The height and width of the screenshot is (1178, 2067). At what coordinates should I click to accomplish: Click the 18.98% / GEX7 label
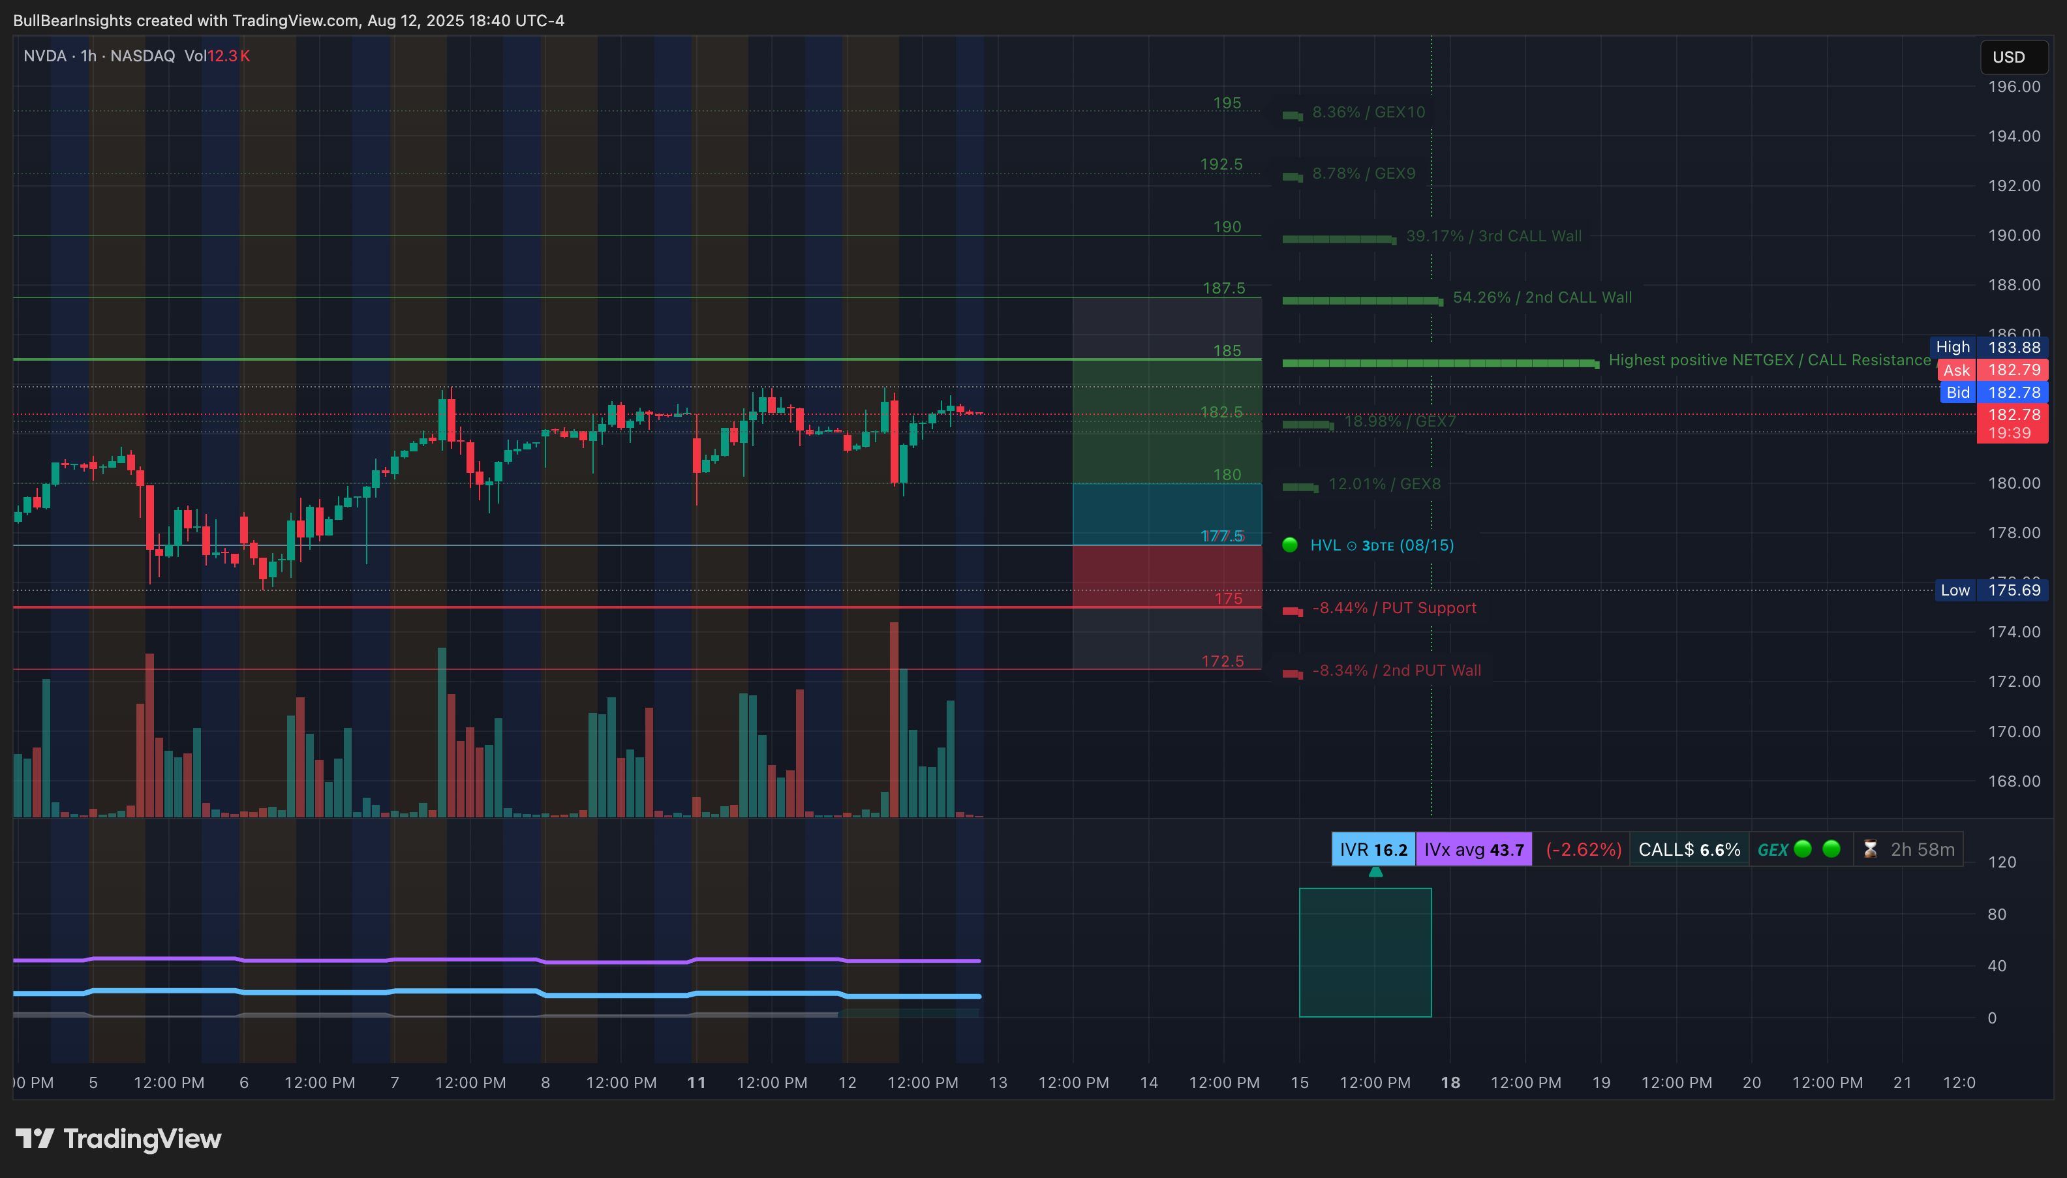[1400, 421]
